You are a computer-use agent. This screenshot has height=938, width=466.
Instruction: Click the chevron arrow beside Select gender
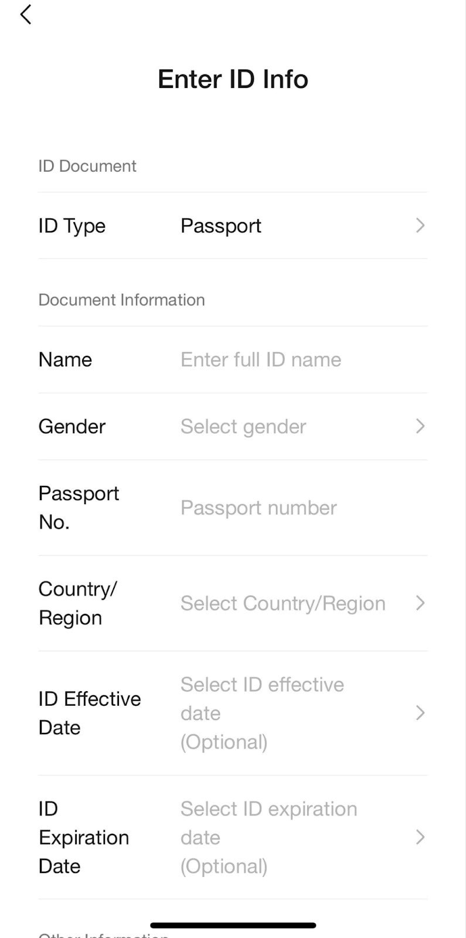click(x=420, y=426)
